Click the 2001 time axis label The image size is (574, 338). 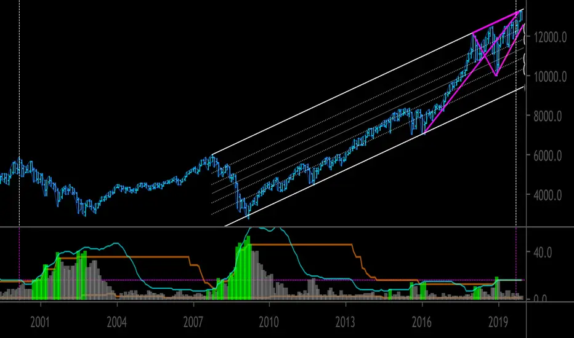coord(40,322)
